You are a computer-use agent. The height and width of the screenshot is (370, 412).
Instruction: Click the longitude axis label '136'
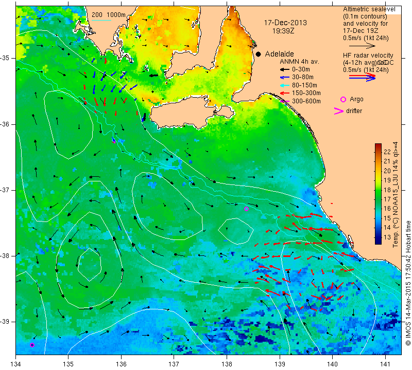coord(121,364)
